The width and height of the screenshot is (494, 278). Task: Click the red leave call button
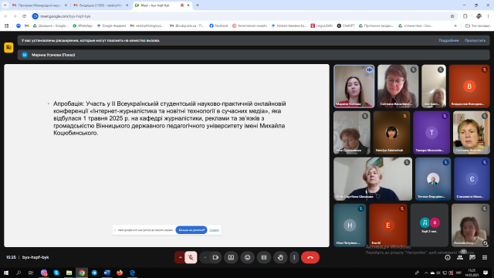[x=310, y=257]
